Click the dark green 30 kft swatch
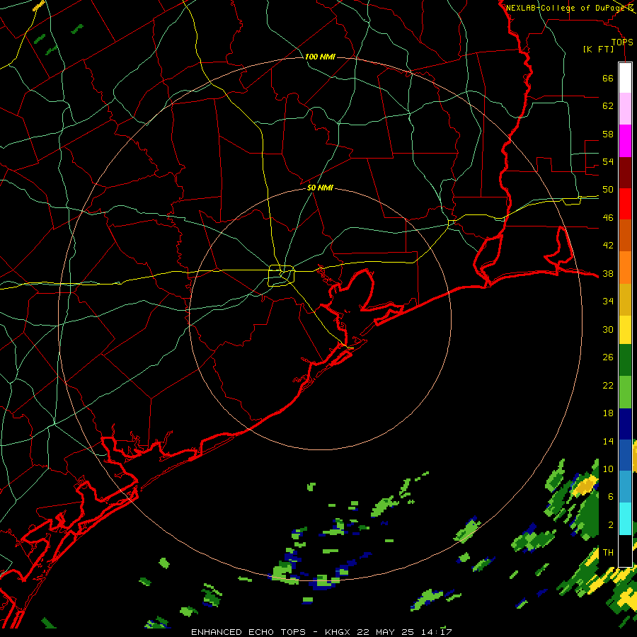Image resolution: width=637 pixels, height=637 pixels. click(625, 360)
